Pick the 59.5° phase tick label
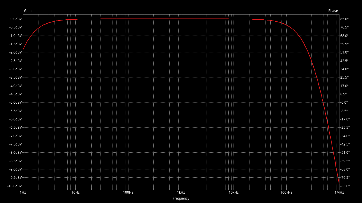 (x=345, y=44)
